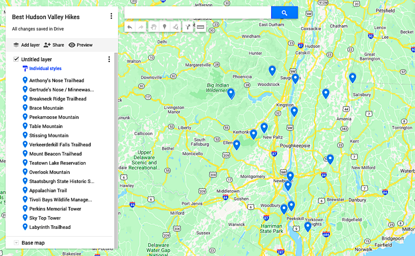This screenshot has width=415, height=256.
Task: Redo the map edit
Action: point(141,27)
